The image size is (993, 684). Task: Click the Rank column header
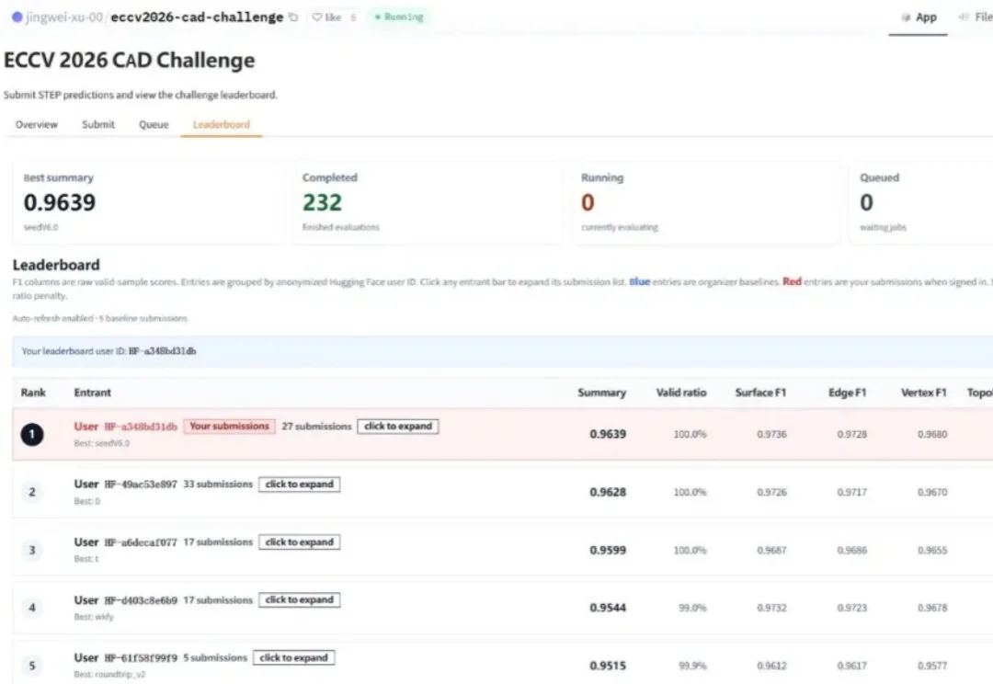(33, 393)
